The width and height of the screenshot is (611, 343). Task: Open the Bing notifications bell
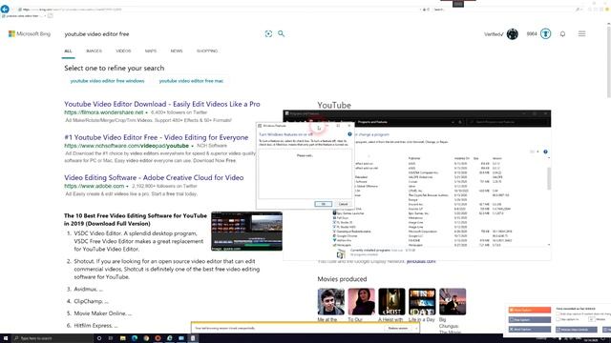click(562, 34)
